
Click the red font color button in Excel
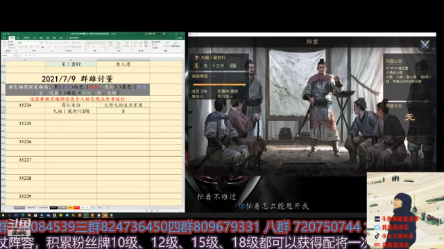(x=42, y=47)
